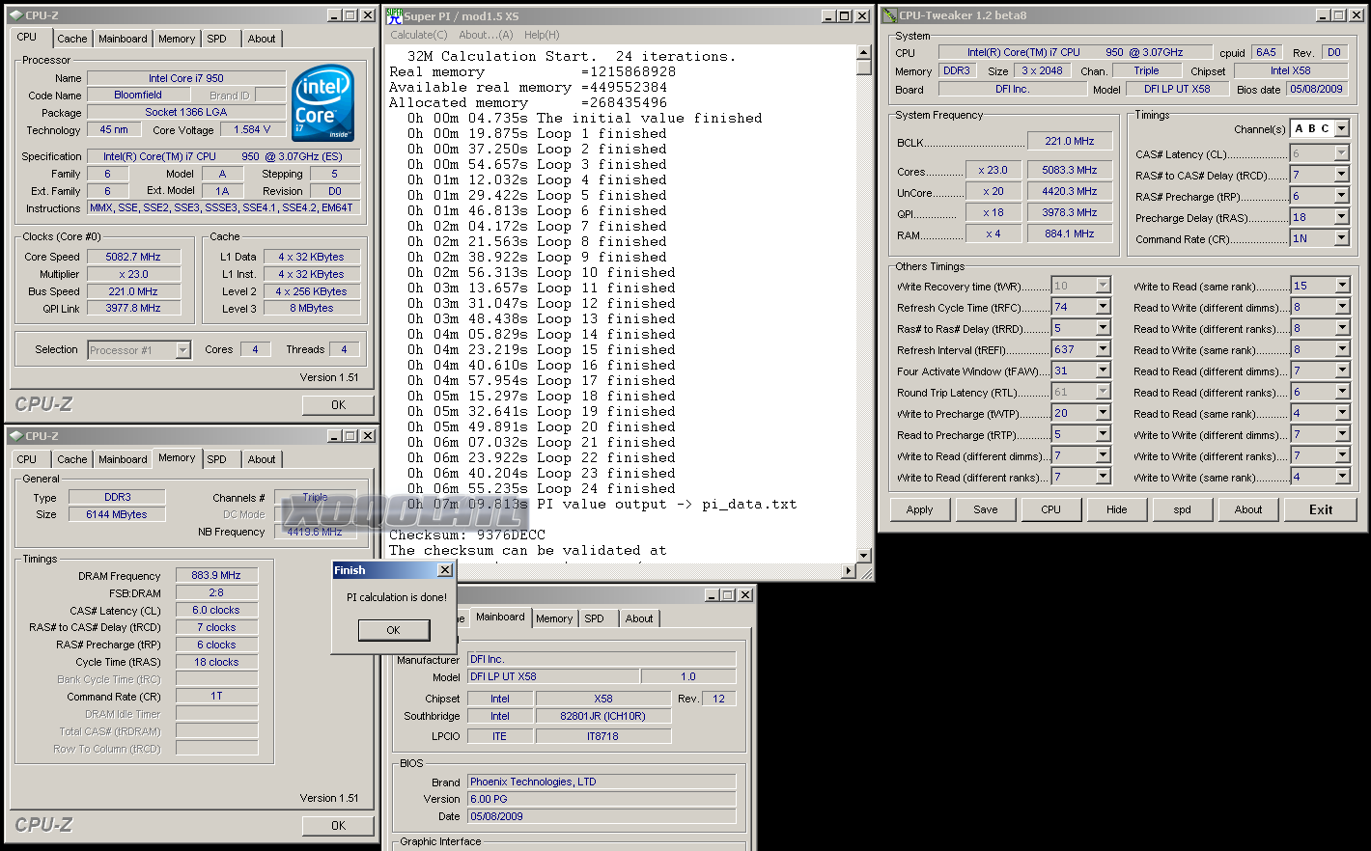Viewport: 1371px width, 851px height.
Task: Click OK in the CPU-Z Memory window
Action: pyautogui.click(x=338, y=826)
